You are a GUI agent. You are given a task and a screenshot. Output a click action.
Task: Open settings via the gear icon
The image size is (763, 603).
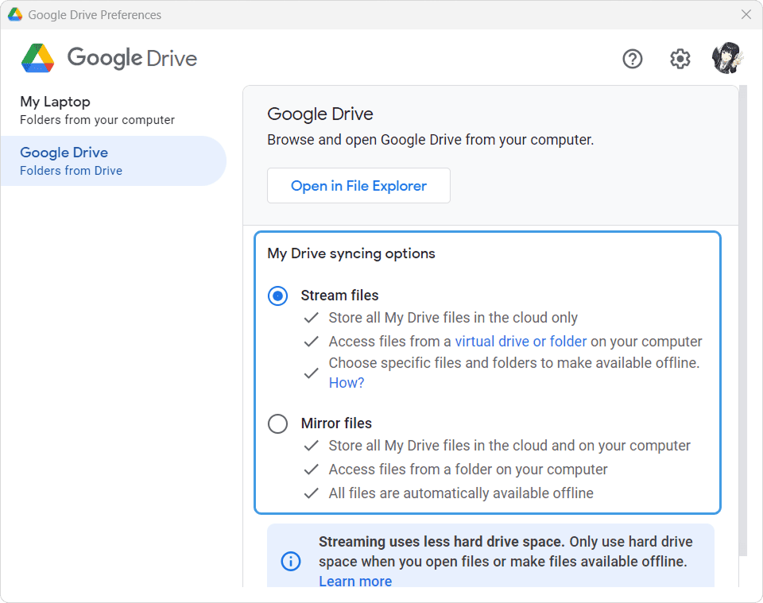click(680, 59)
